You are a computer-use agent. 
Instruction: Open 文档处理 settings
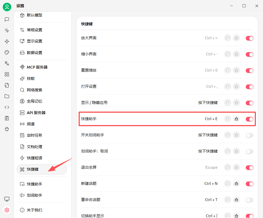(x=42, y=147)
